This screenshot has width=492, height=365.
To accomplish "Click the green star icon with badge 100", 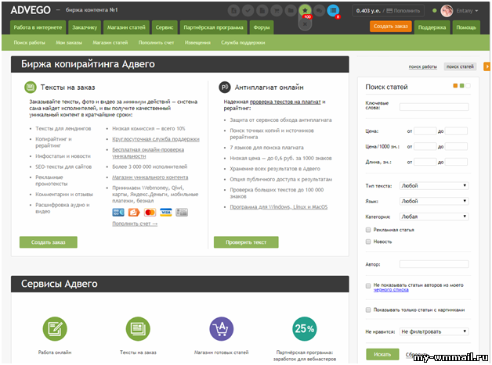I will pos(305,11).
